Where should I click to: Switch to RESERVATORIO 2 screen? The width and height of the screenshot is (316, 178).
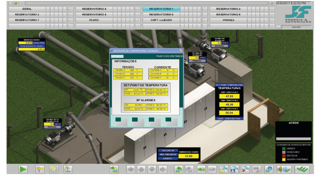(228, 9)
